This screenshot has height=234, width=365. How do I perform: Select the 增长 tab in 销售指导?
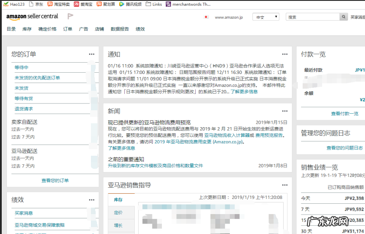[121, 225]
